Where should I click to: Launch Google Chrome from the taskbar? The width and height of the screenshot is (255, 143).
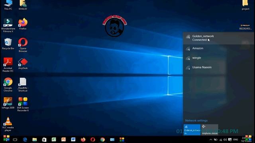[x=102, y=139]
